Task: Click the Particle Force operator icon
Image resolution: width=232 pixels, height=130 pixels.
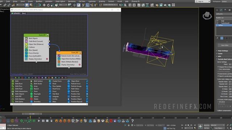Action: [x=69, y=83]
